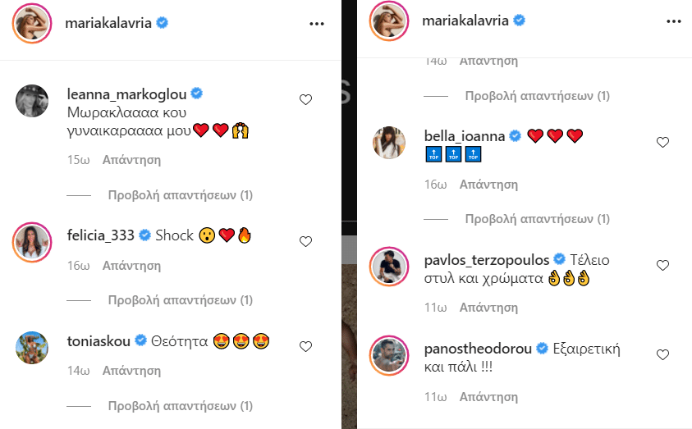The image size is (692, 429).
Task: View mariakalavria's story avatar in the right header
Action: coord(389,21)
